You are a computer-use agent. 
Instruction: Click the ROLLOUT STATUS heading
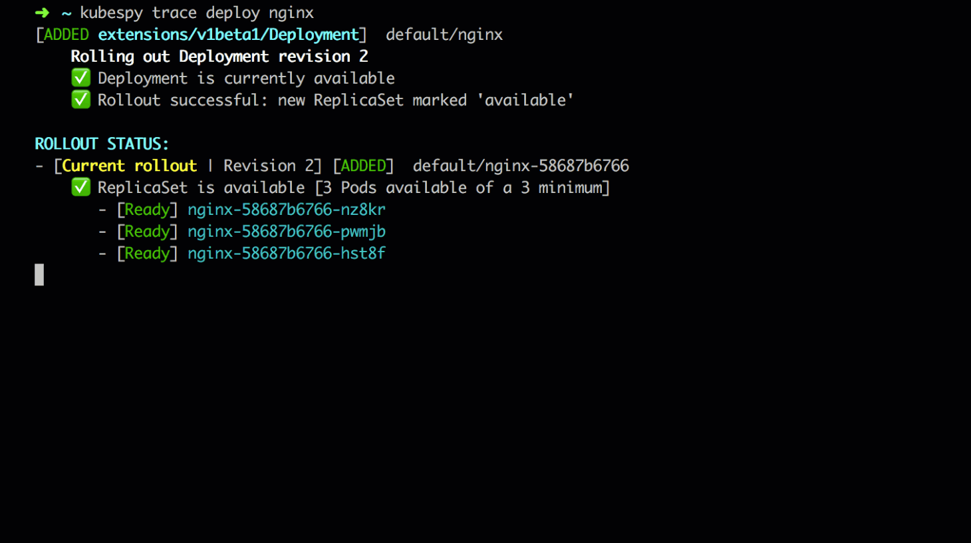click(102, 144)
